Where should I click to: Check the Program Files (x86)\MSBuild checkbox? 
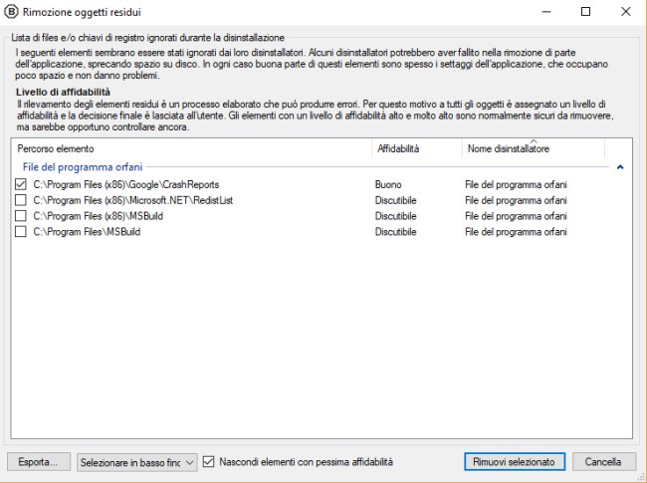tap(21, 216)
